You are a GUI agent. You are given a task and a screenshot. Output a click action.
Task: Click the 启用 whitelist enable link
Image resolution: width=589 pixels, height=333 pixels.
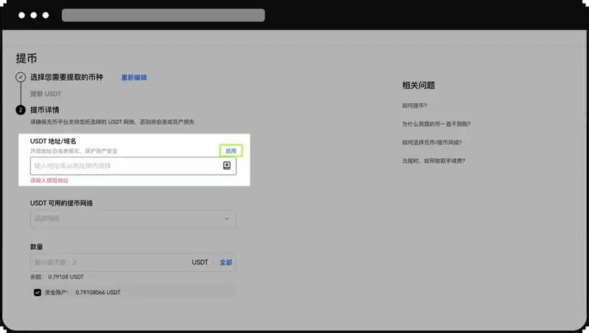(230, 151)
